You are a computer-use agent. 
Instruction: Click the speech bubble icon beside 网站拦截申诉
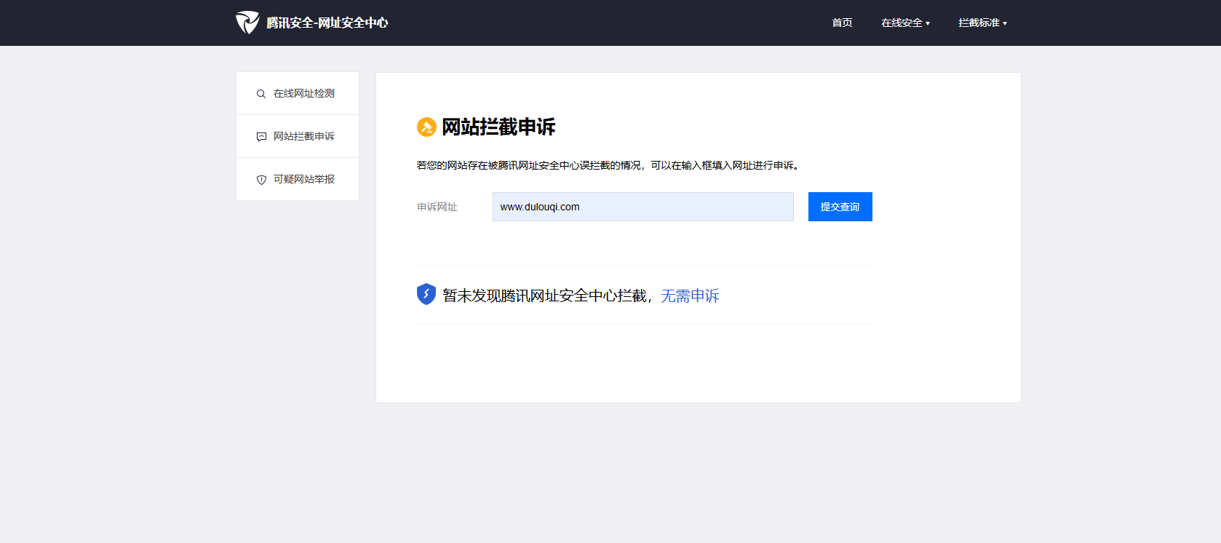(x=261, y=137)
